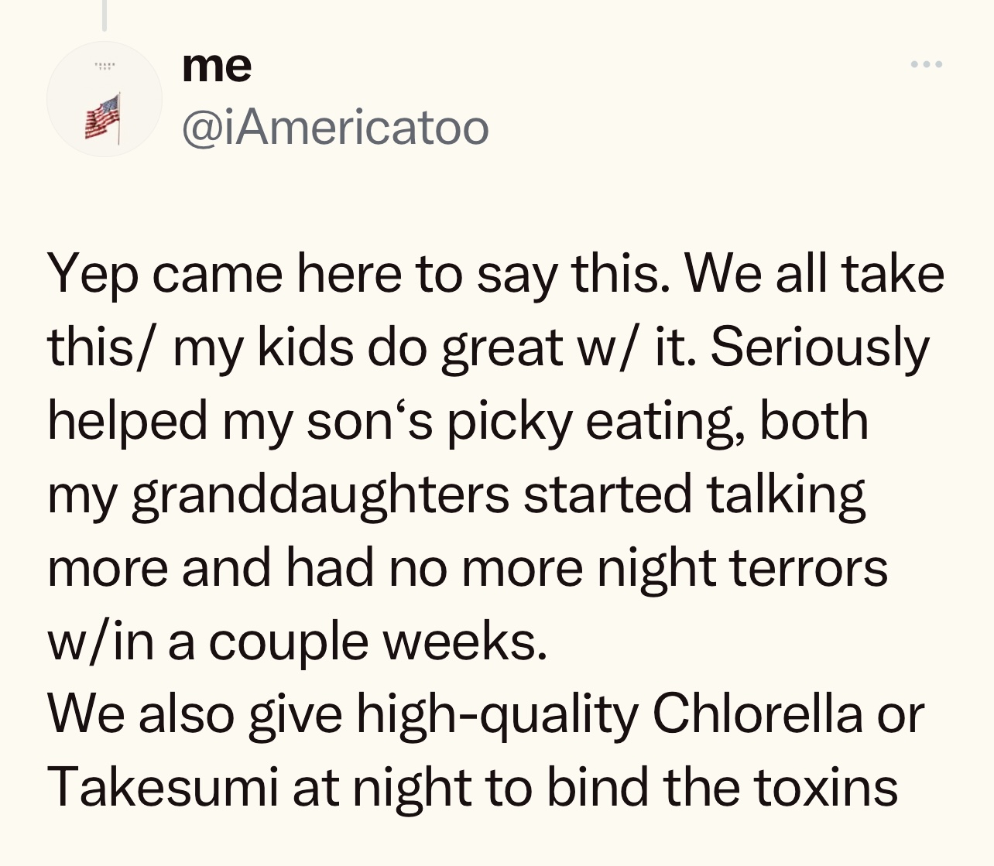Click the word "Chlorella" in the tweet
The height and width of the screenshot is (866, 994).
point(756,714)
